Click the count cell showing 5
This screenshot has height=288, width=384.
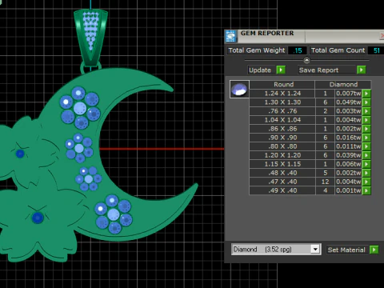click(x=325, y=173)
